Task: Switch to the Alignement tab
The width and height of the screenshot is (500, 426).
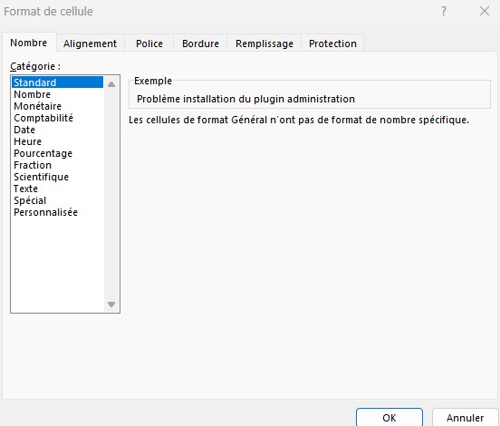Action: click(91, 44)
